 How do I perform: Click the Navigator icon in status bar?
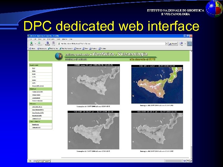coord(30,161)
